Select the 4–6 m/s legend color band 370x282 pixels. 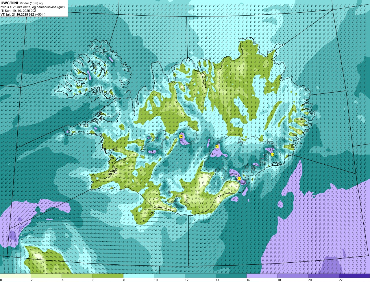pyautogui.click(x=77, y=276)
